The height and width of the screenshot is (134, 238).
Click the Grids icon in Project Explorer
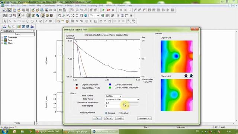coord(6,40)
